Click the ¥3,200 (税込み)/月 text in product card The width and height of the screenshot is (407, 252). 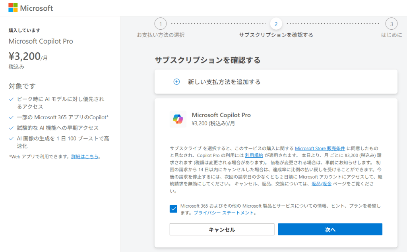[213, 123]
